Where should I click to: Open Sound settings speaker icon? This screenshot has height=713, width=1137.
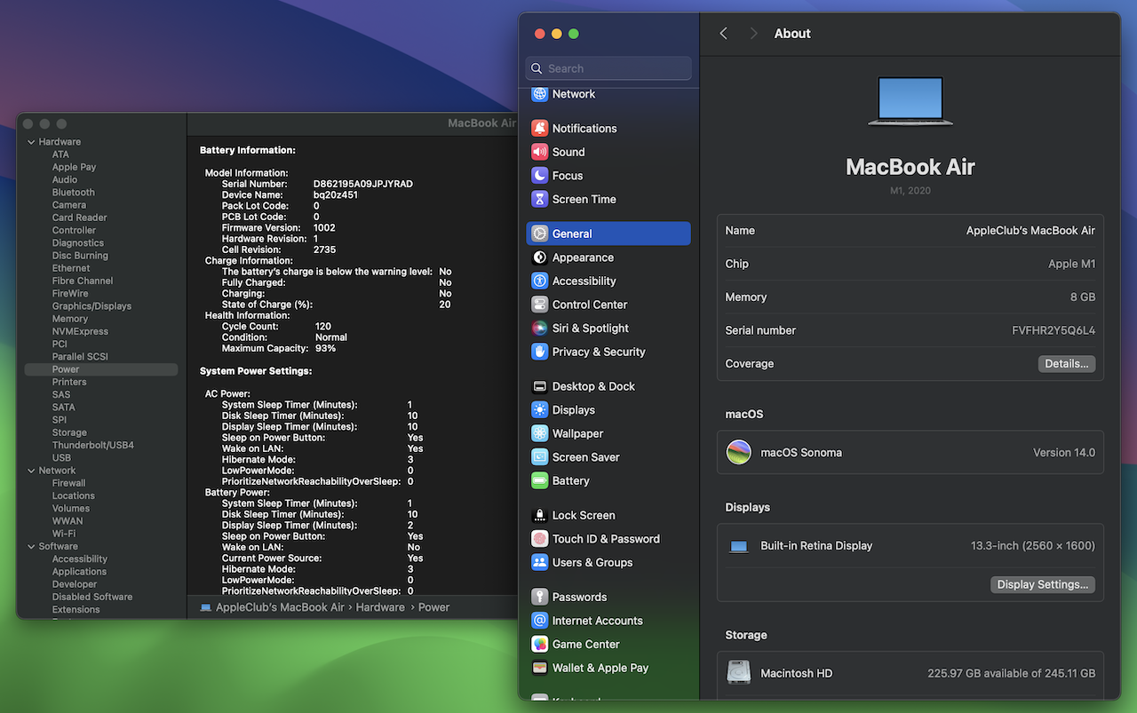pos(539,152)
